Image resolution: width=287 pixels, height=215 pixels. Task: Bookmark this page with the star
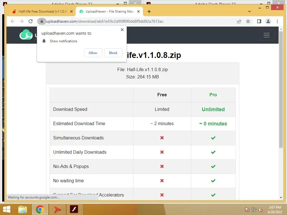tap(248, 21)
